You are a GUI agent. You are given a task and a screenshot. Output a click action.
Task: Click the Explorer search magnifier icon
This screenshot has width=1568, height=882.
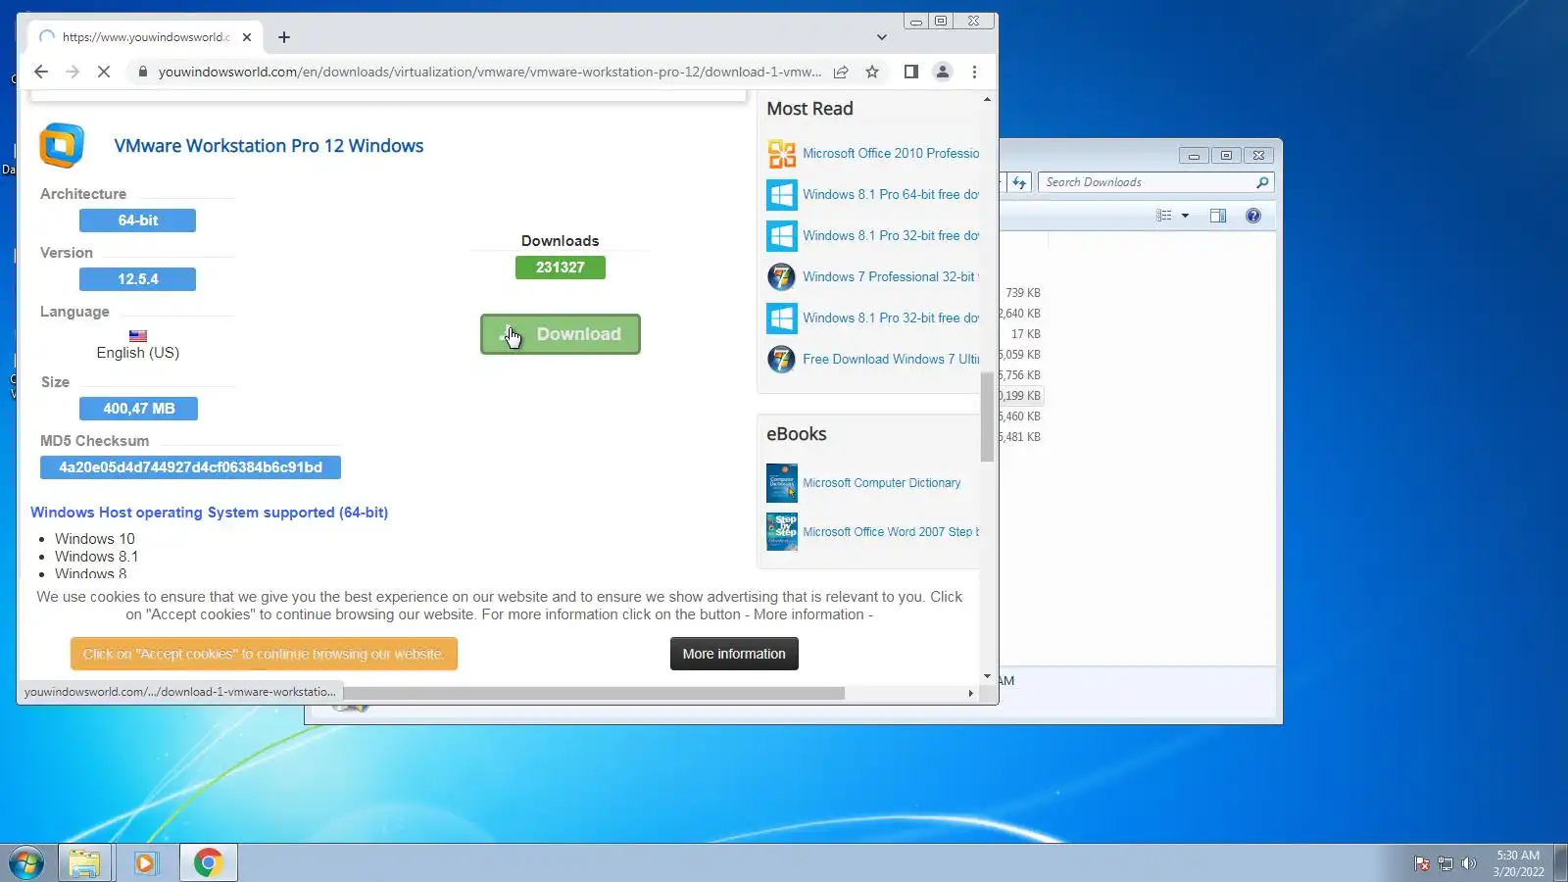tap(1262, 182)
